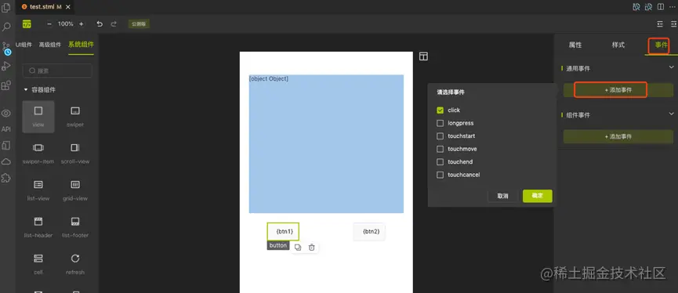
Task: Click the 公测版 badge
Action: pyautogui.click(x=139, y=24)
